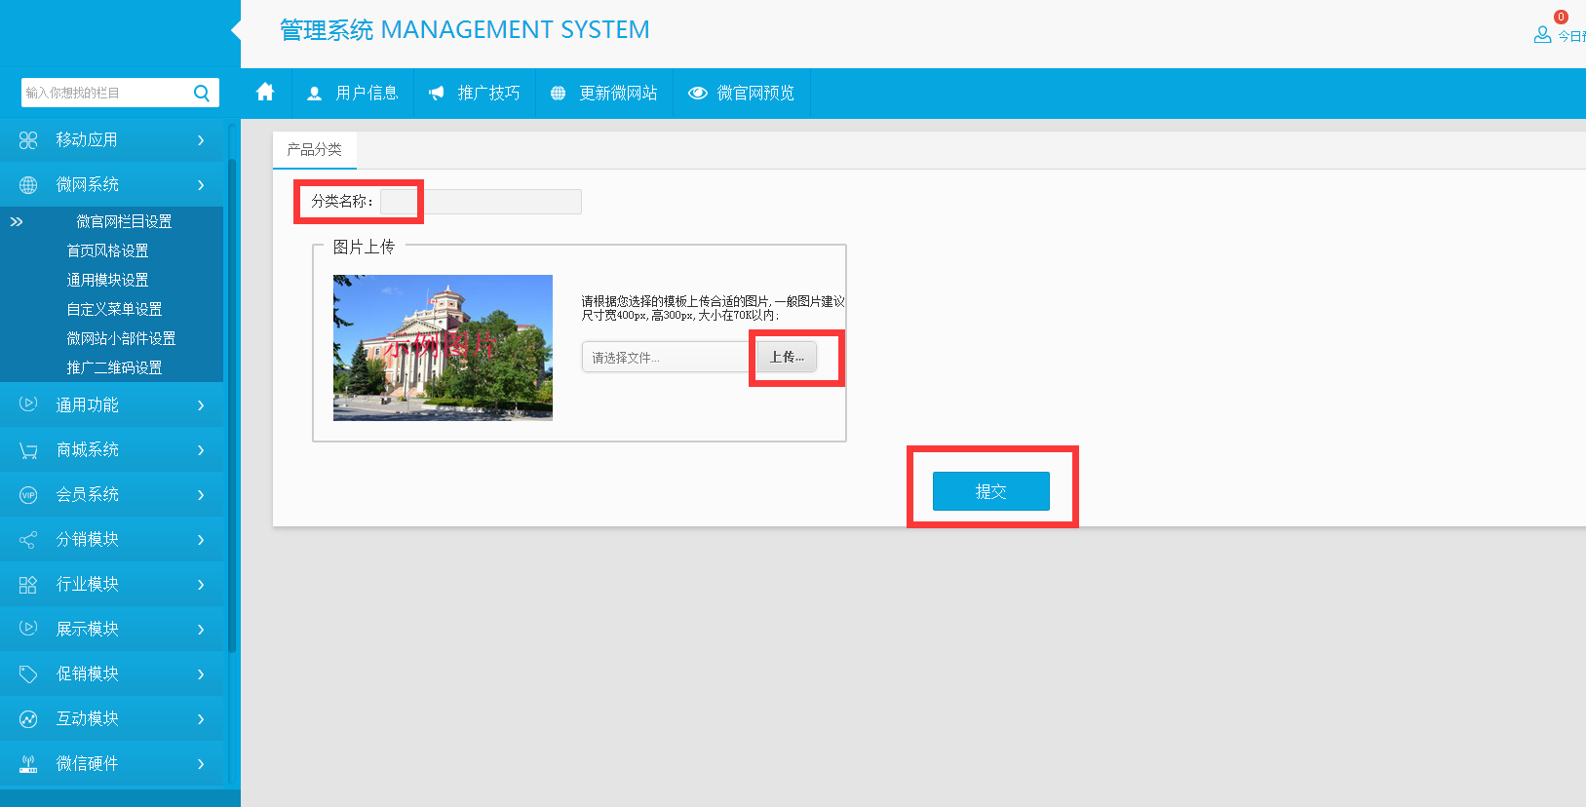Expand the 通用功能 section arrow
This screenshot has height=807, width=1586.
click(201, 405)
